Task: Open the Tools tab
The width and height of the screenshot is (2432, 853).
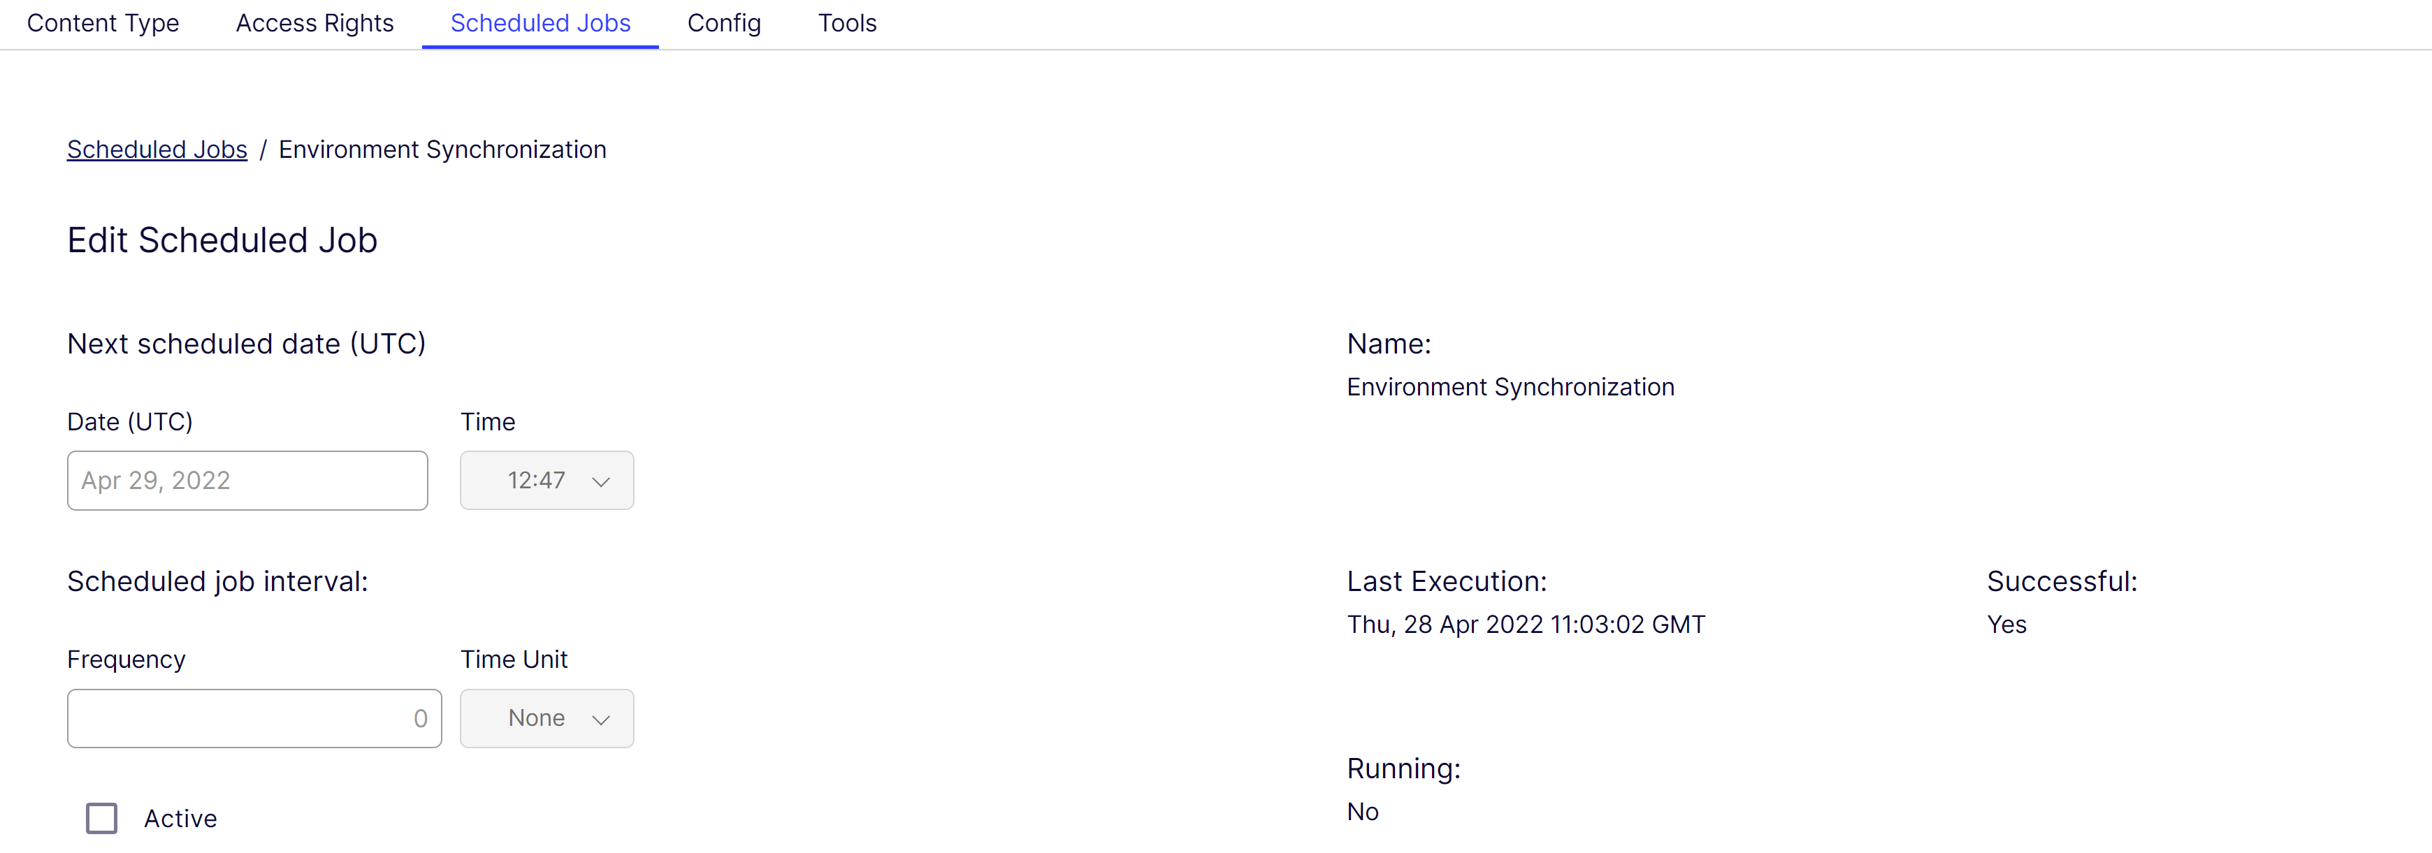Action: (x=847, y=24)
